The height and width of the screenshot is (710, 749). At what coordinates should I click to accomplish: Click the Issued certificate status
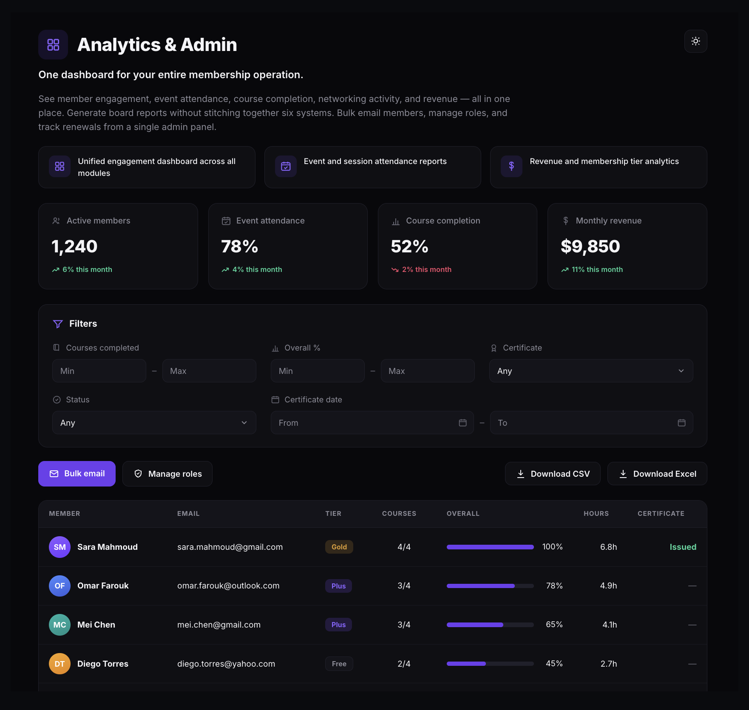[x=683, y=547]
